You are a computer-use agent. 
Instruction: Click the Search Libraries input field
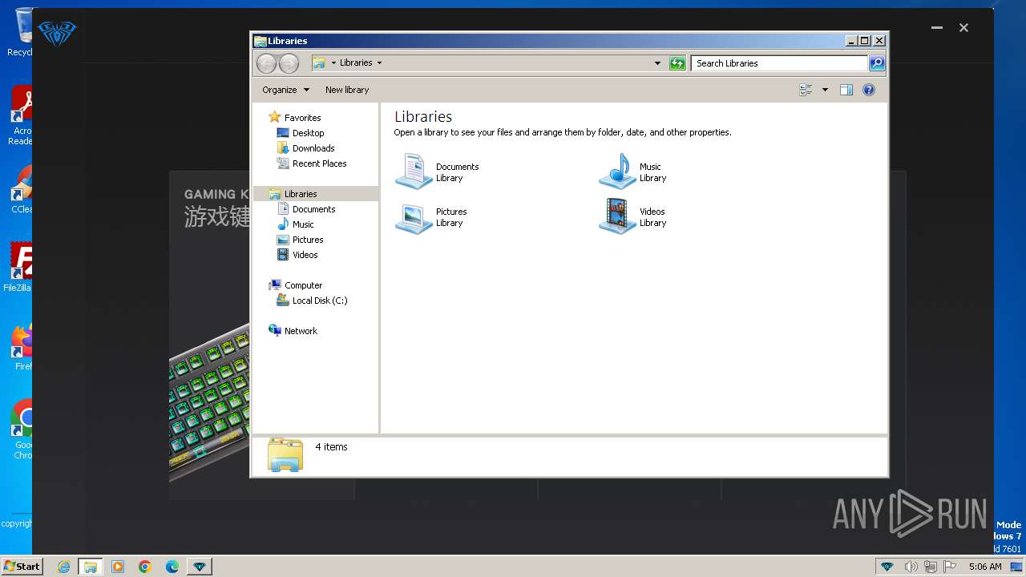click(779, 63)
